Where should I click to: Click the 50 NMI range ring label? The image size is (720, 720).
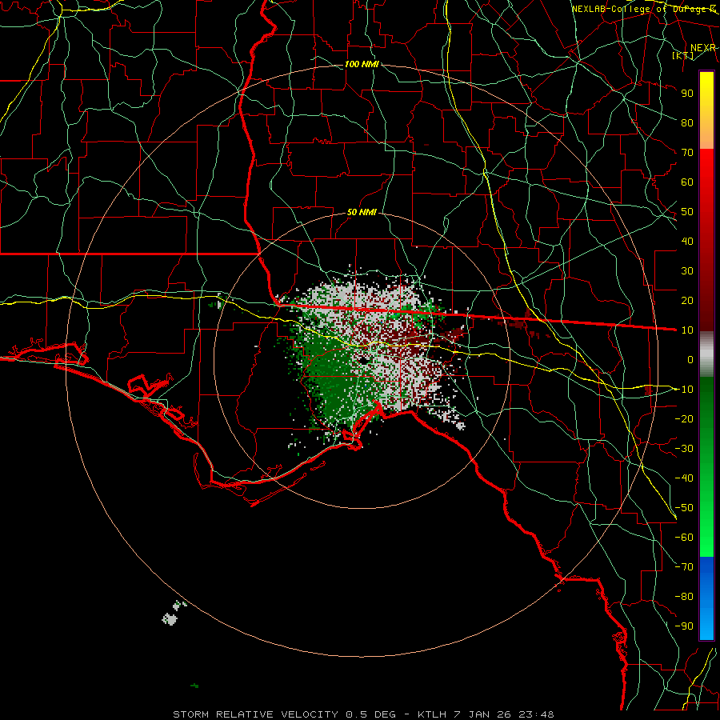pos(362,212)
